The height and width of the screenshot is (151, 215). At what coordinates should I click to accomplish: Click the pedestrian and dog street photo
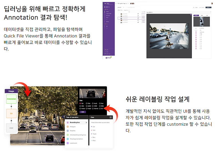(169, 36)
